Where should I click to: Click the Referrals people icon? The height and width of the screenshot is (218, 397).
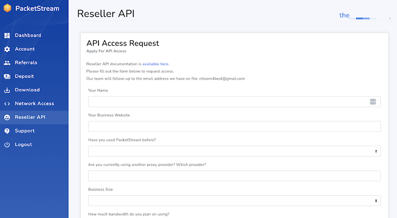(x=7, y=63)
